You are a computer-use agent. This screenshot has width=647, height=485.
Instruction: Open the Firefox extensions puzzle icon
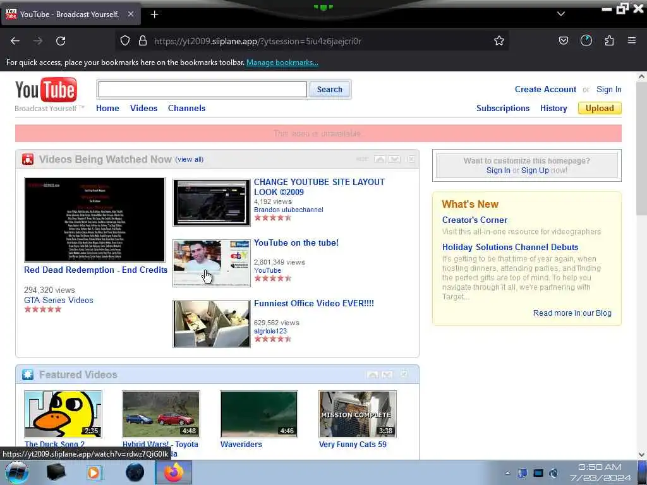point(609,41)
